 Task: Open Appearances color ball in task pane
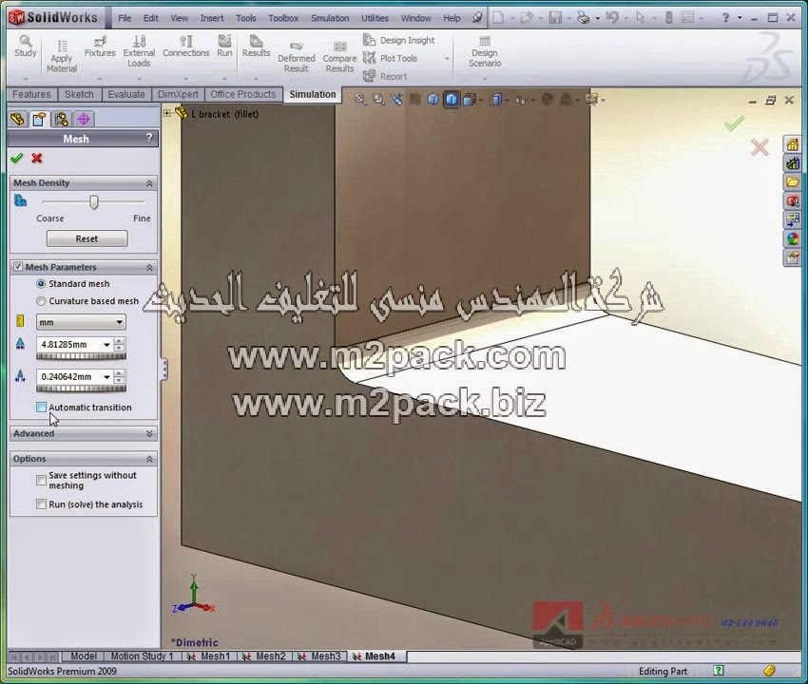pos(793,238)
